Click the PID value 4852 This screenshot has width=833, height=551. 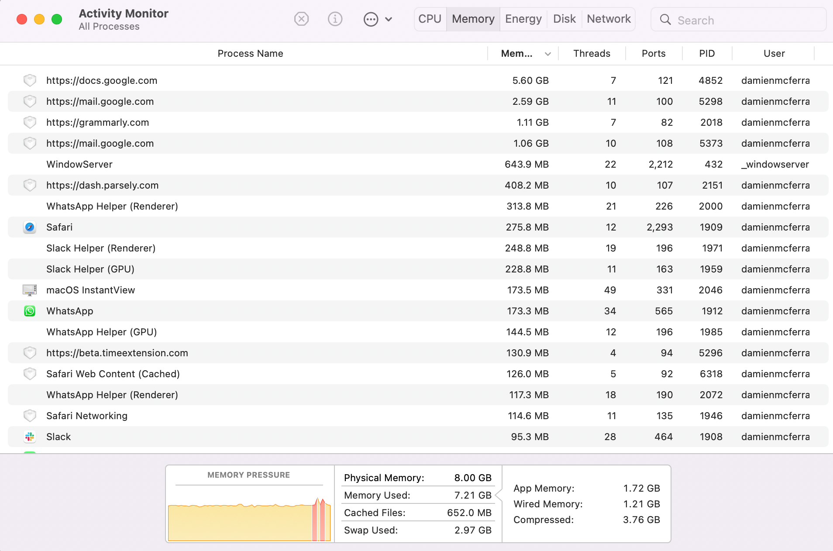711,80
